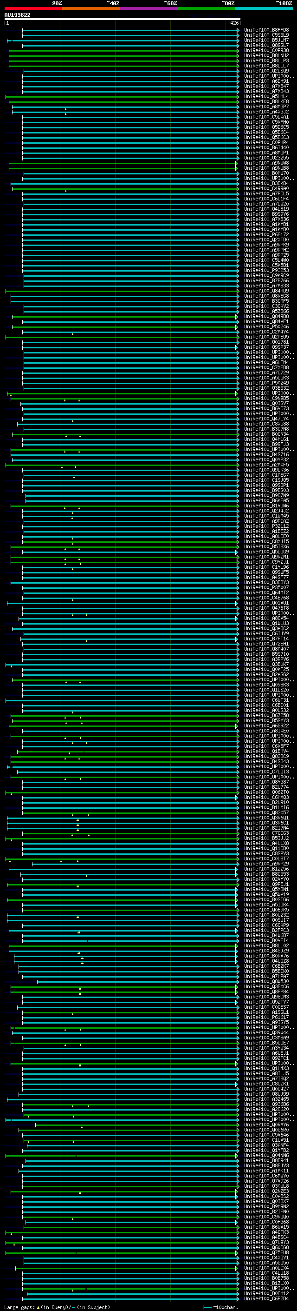Open hit UniRef100_O23255
The height and width of the screenshot is (1311, 297).
tap(266, 158)
